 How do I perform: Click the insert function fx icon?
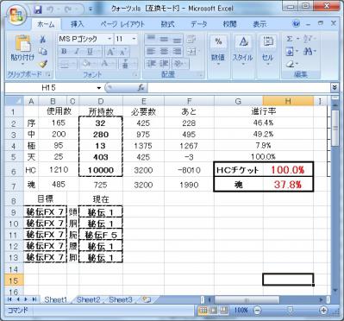(141, 88)
